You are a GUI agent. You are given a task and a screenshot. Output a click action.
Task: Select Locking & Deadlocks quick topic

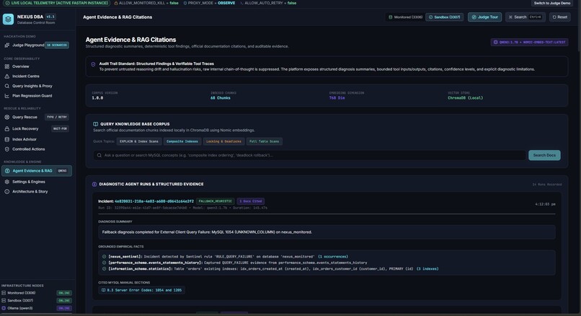click(x=223, y=141)
